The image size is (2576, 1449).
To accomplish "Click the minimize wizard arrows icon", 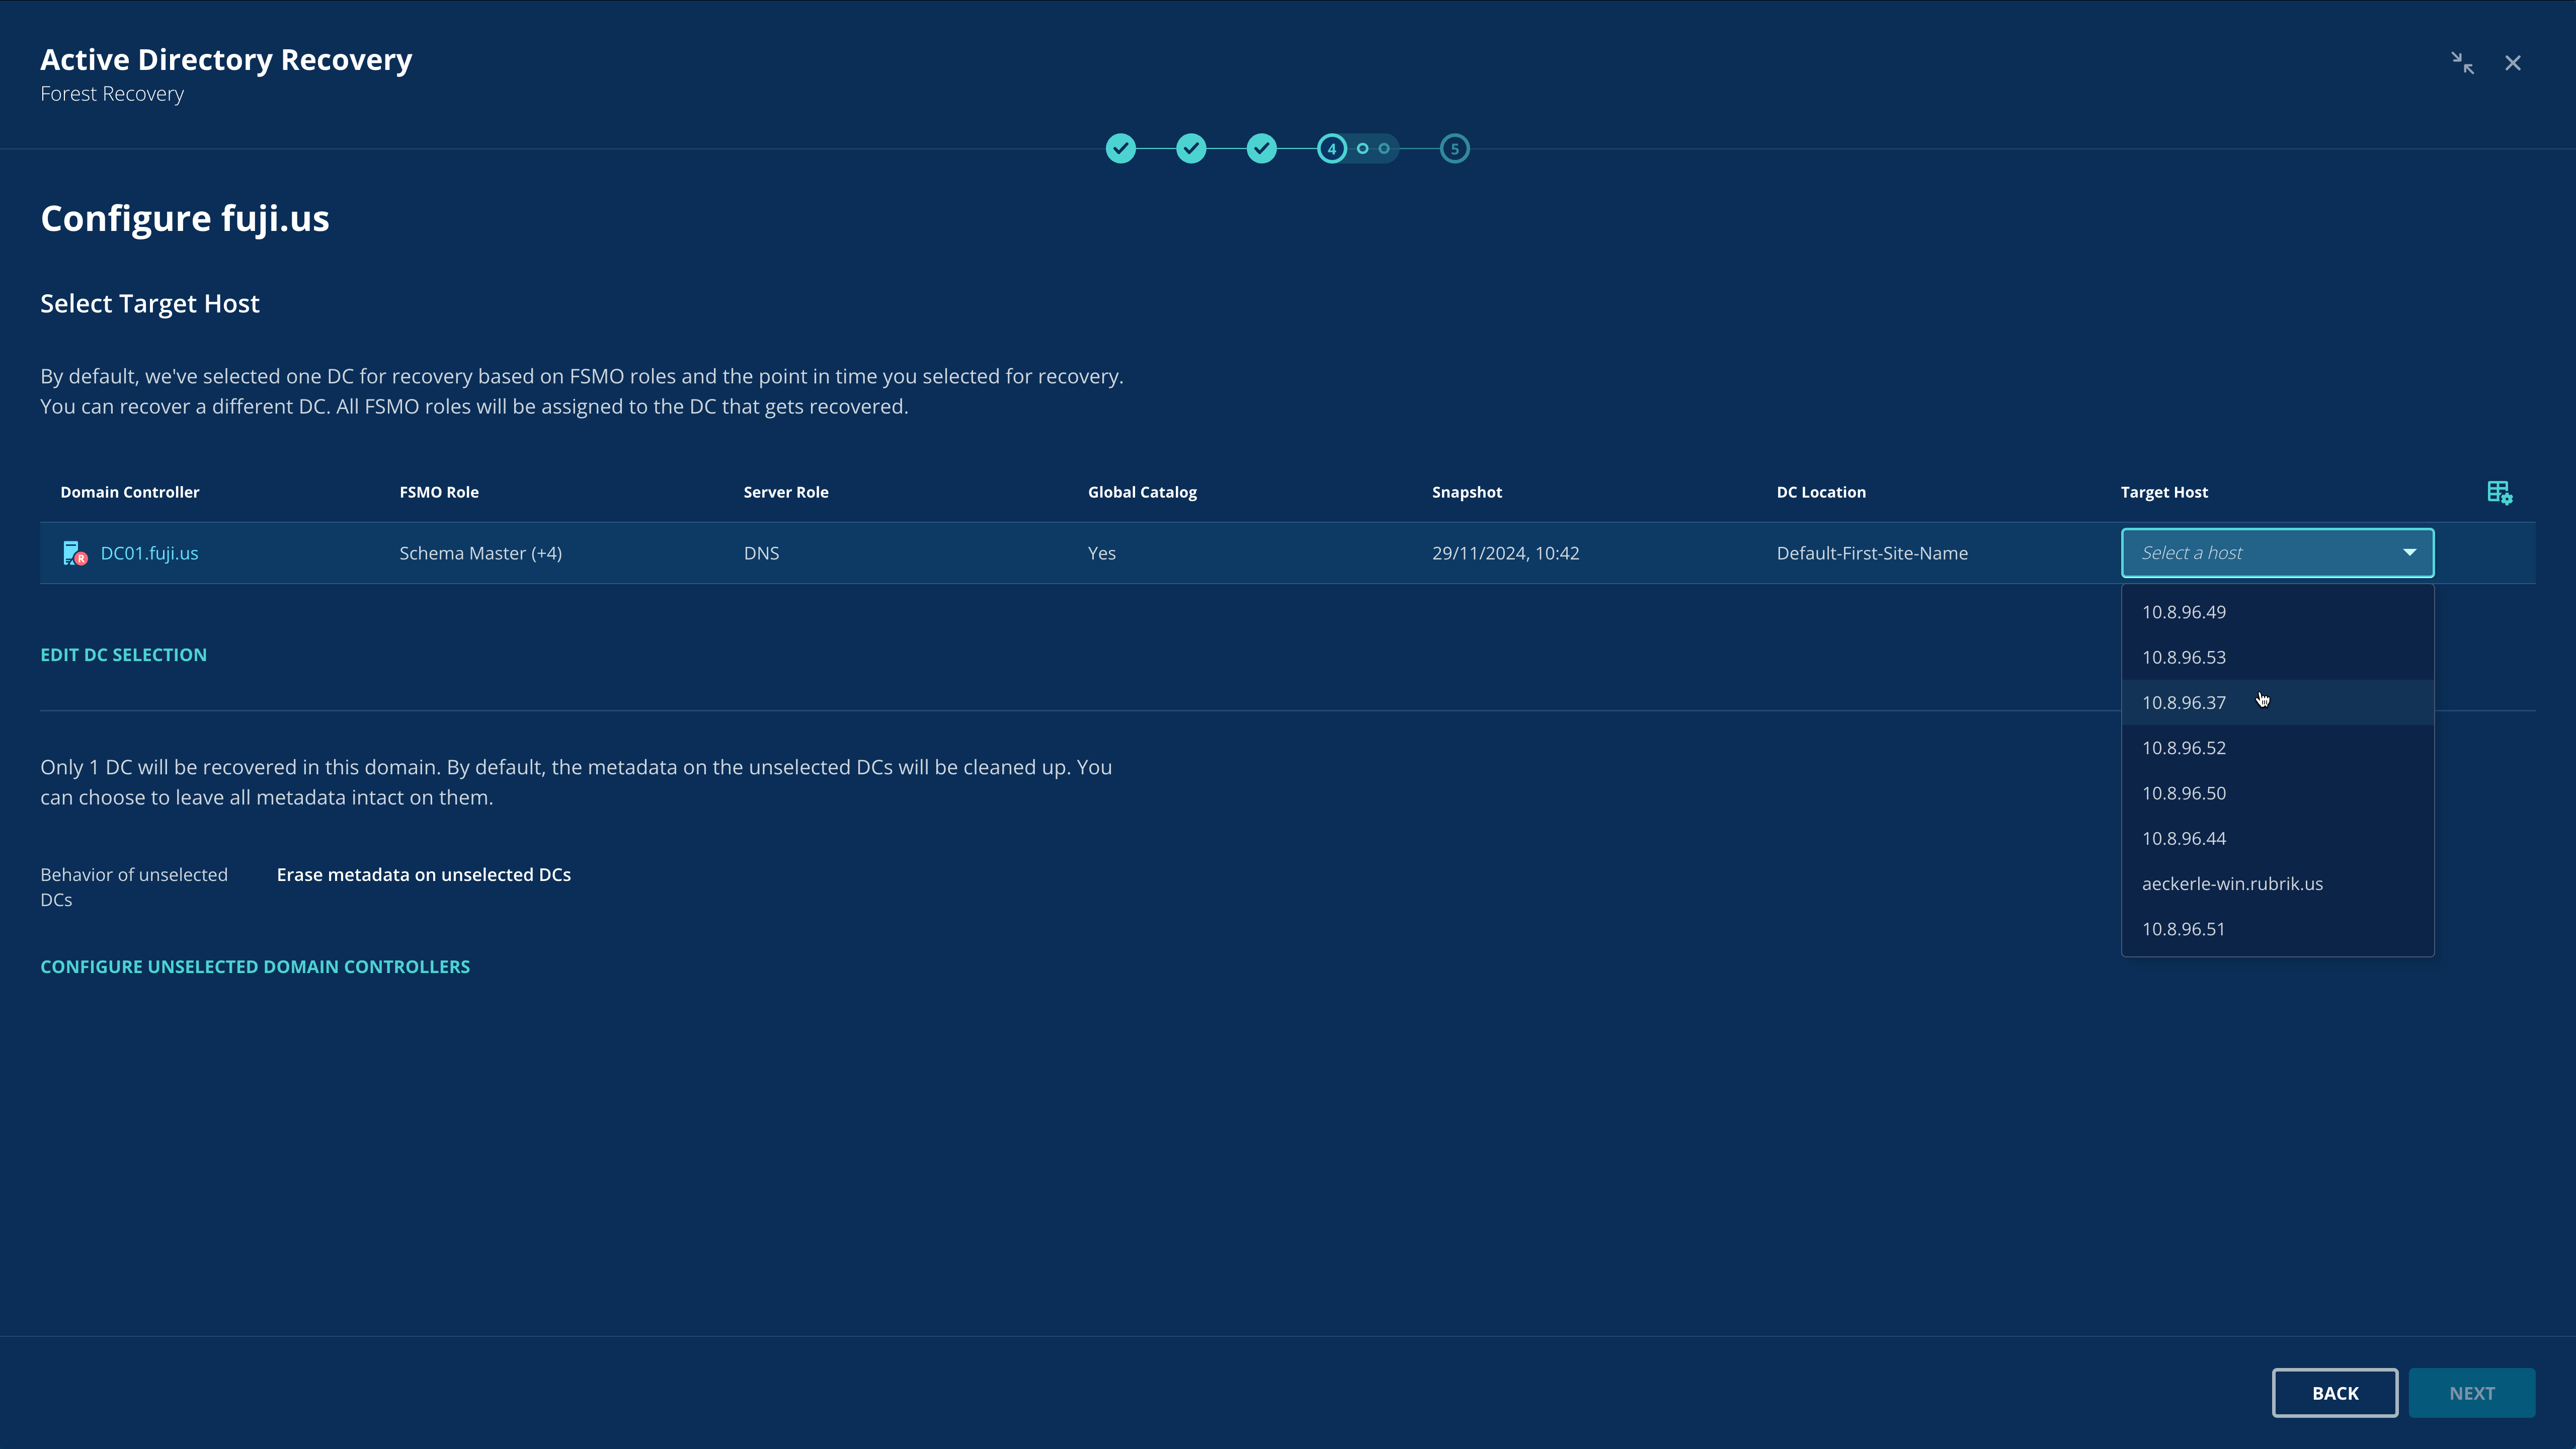I will point(2462,63).
